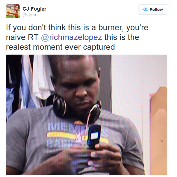This screenshot has height=177, width=177.
Task: Expand the attached photo in the tweet
Action: click(x=86, y=115)
